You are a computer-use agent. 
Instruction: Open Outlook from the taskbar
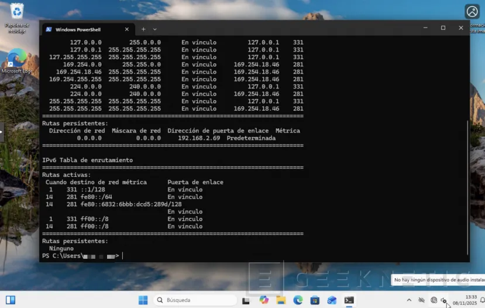coord(332,300)
